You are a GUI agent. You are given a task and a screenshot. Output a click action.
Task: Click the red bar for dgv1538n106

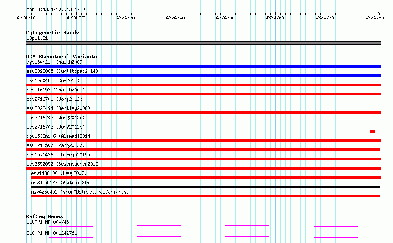click(203, 140)
